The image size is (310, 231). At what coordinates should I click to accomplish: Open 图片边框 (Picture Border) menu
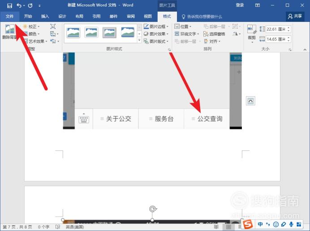coord(156,26)
